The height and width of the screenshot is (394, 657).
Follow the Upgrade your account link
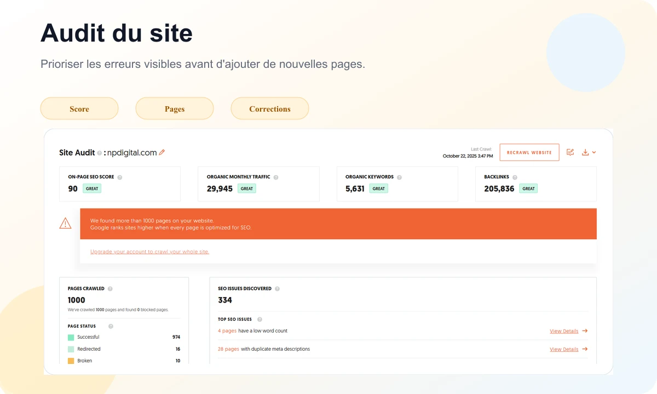pos(149,252)
